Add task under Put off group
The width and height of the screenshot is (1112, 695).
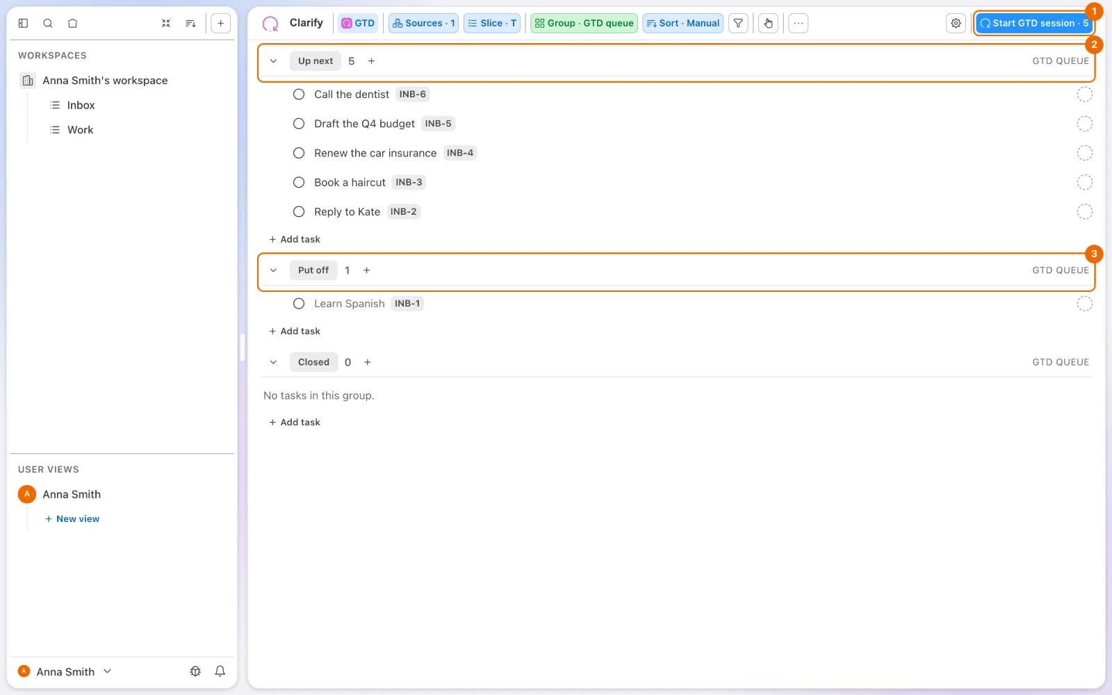[x=295, y=332]
